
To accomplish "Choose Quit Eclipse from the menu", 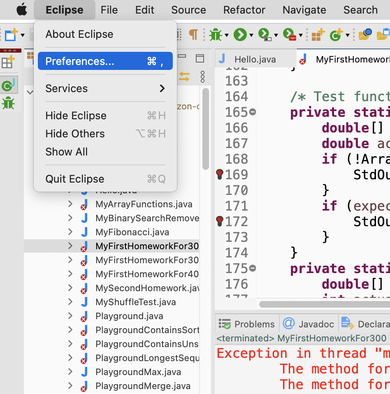I will point(105,179).
